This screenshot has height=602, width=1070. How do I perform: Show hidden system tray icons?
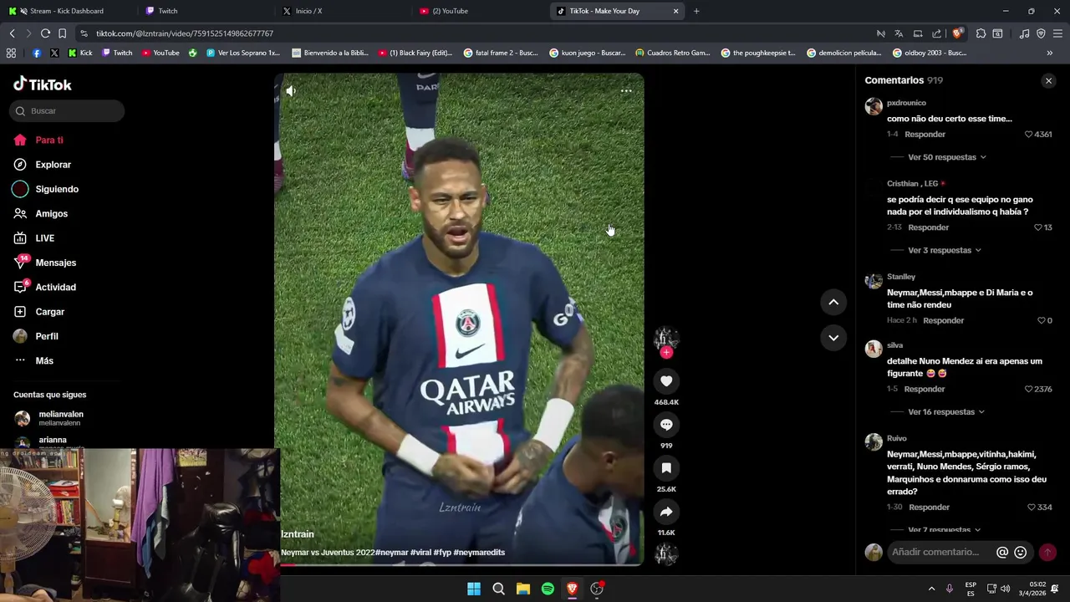coord(931,589)
